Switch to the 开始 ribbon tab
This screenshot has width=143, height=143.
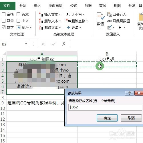pos(23,6)
